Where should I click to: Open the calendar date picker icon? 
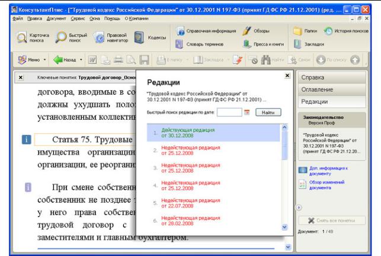pos(247,112)
